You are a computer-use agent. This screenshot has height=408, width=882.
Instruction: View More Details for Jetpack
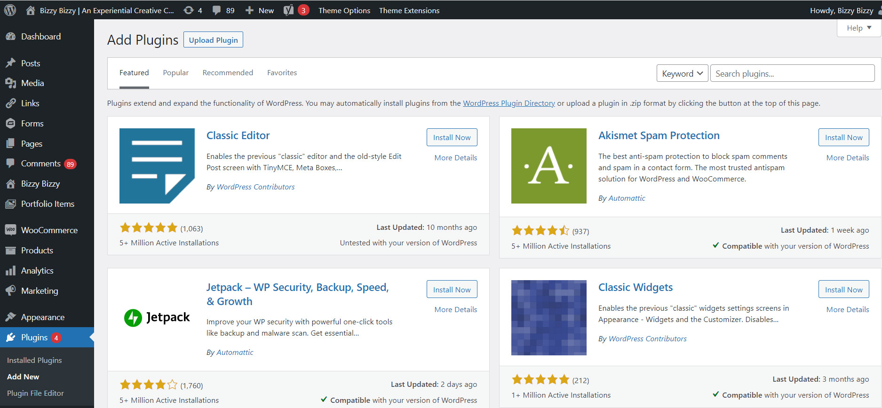pyautogui.click(x=456, y=310)
